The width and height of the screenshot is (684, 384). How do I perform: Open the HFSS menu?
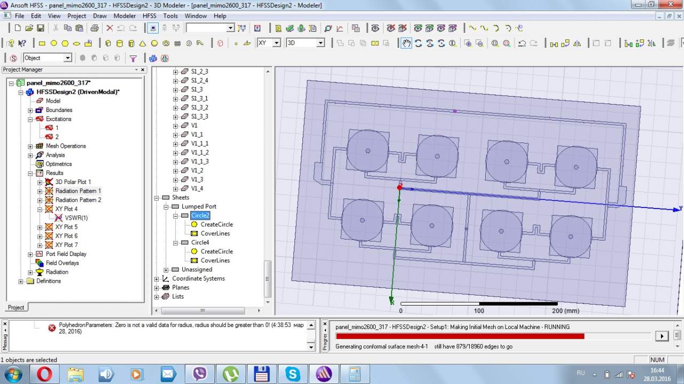click(150, 16)
